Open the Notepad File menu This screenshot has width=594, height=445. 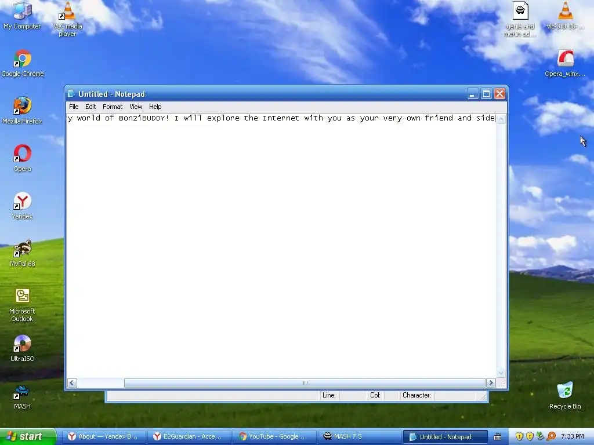pos(74,107)
